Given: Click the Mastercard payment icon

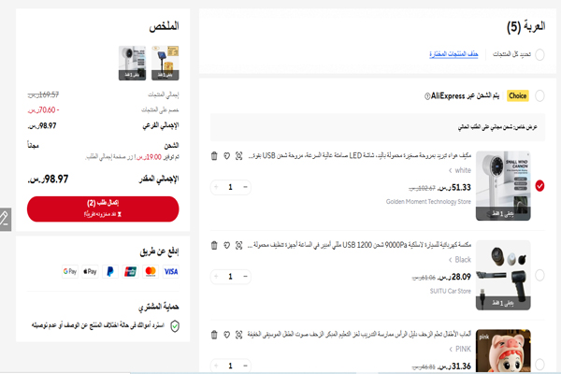Looking at the screenshot, I should (x=151, y=272).
